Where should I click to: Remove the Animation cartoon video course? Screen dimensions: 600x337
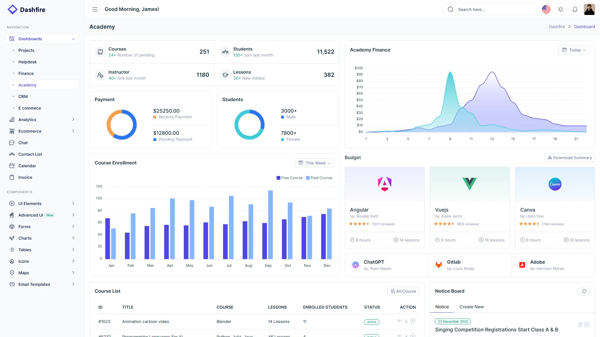pos(413,321)
